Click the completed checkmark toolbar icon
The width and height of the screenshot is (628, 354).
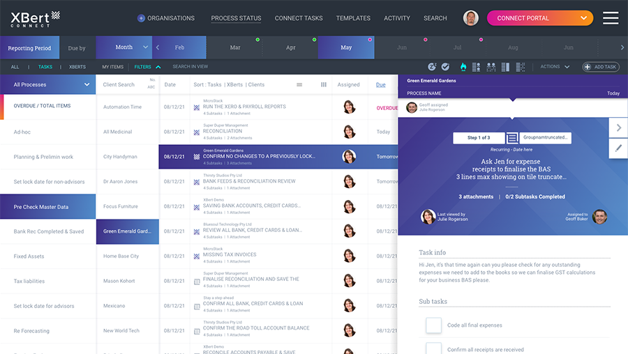point(445,67)
